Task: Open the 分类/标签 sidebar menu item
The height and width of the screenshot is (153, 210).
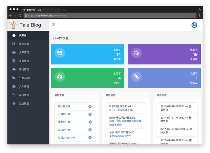Action: pyautogui.click(x=28, y=78)
